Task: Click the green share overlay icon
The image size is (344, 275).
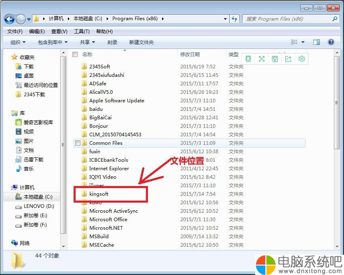Action: 288,59
